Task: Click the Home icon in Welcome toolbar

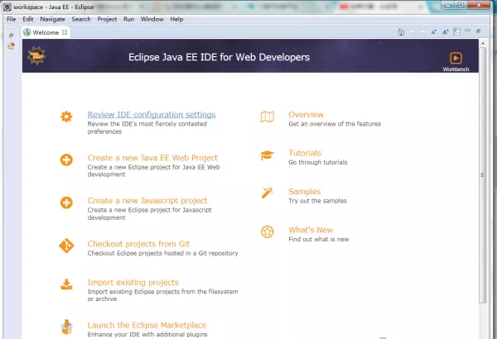Action: point(401,32)
